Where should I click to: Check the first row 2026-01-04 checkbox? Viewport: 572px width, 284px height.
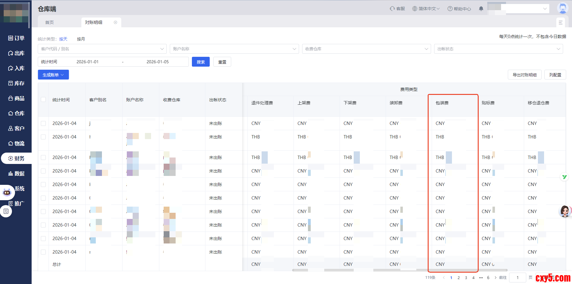pos(43,123)
